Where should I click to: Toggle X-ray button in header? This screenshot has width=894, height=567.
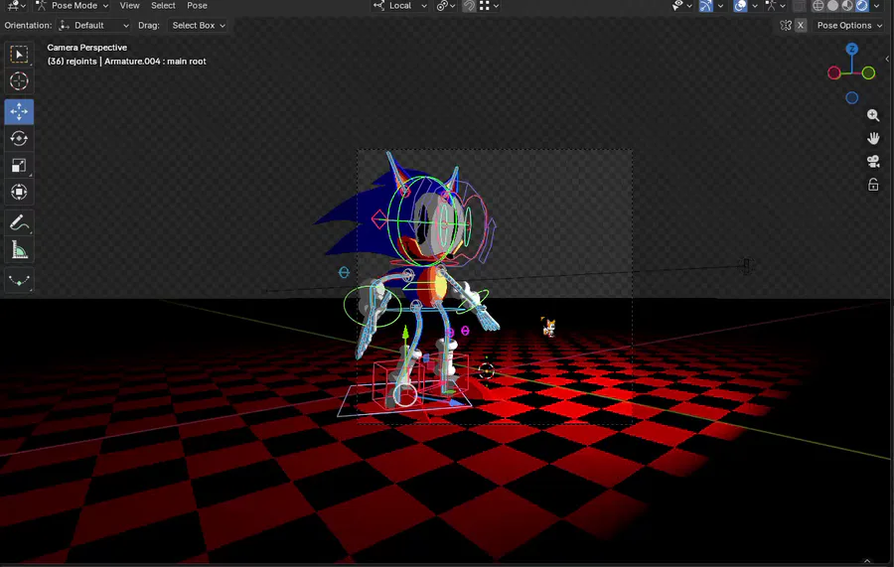[800, 6]
